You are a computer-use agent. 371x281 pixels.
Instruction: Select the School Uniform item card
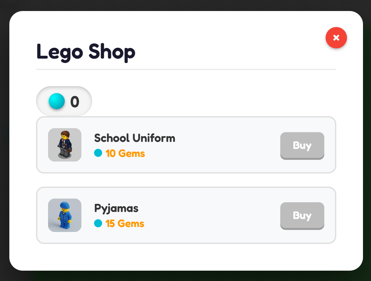coord(186,145)
